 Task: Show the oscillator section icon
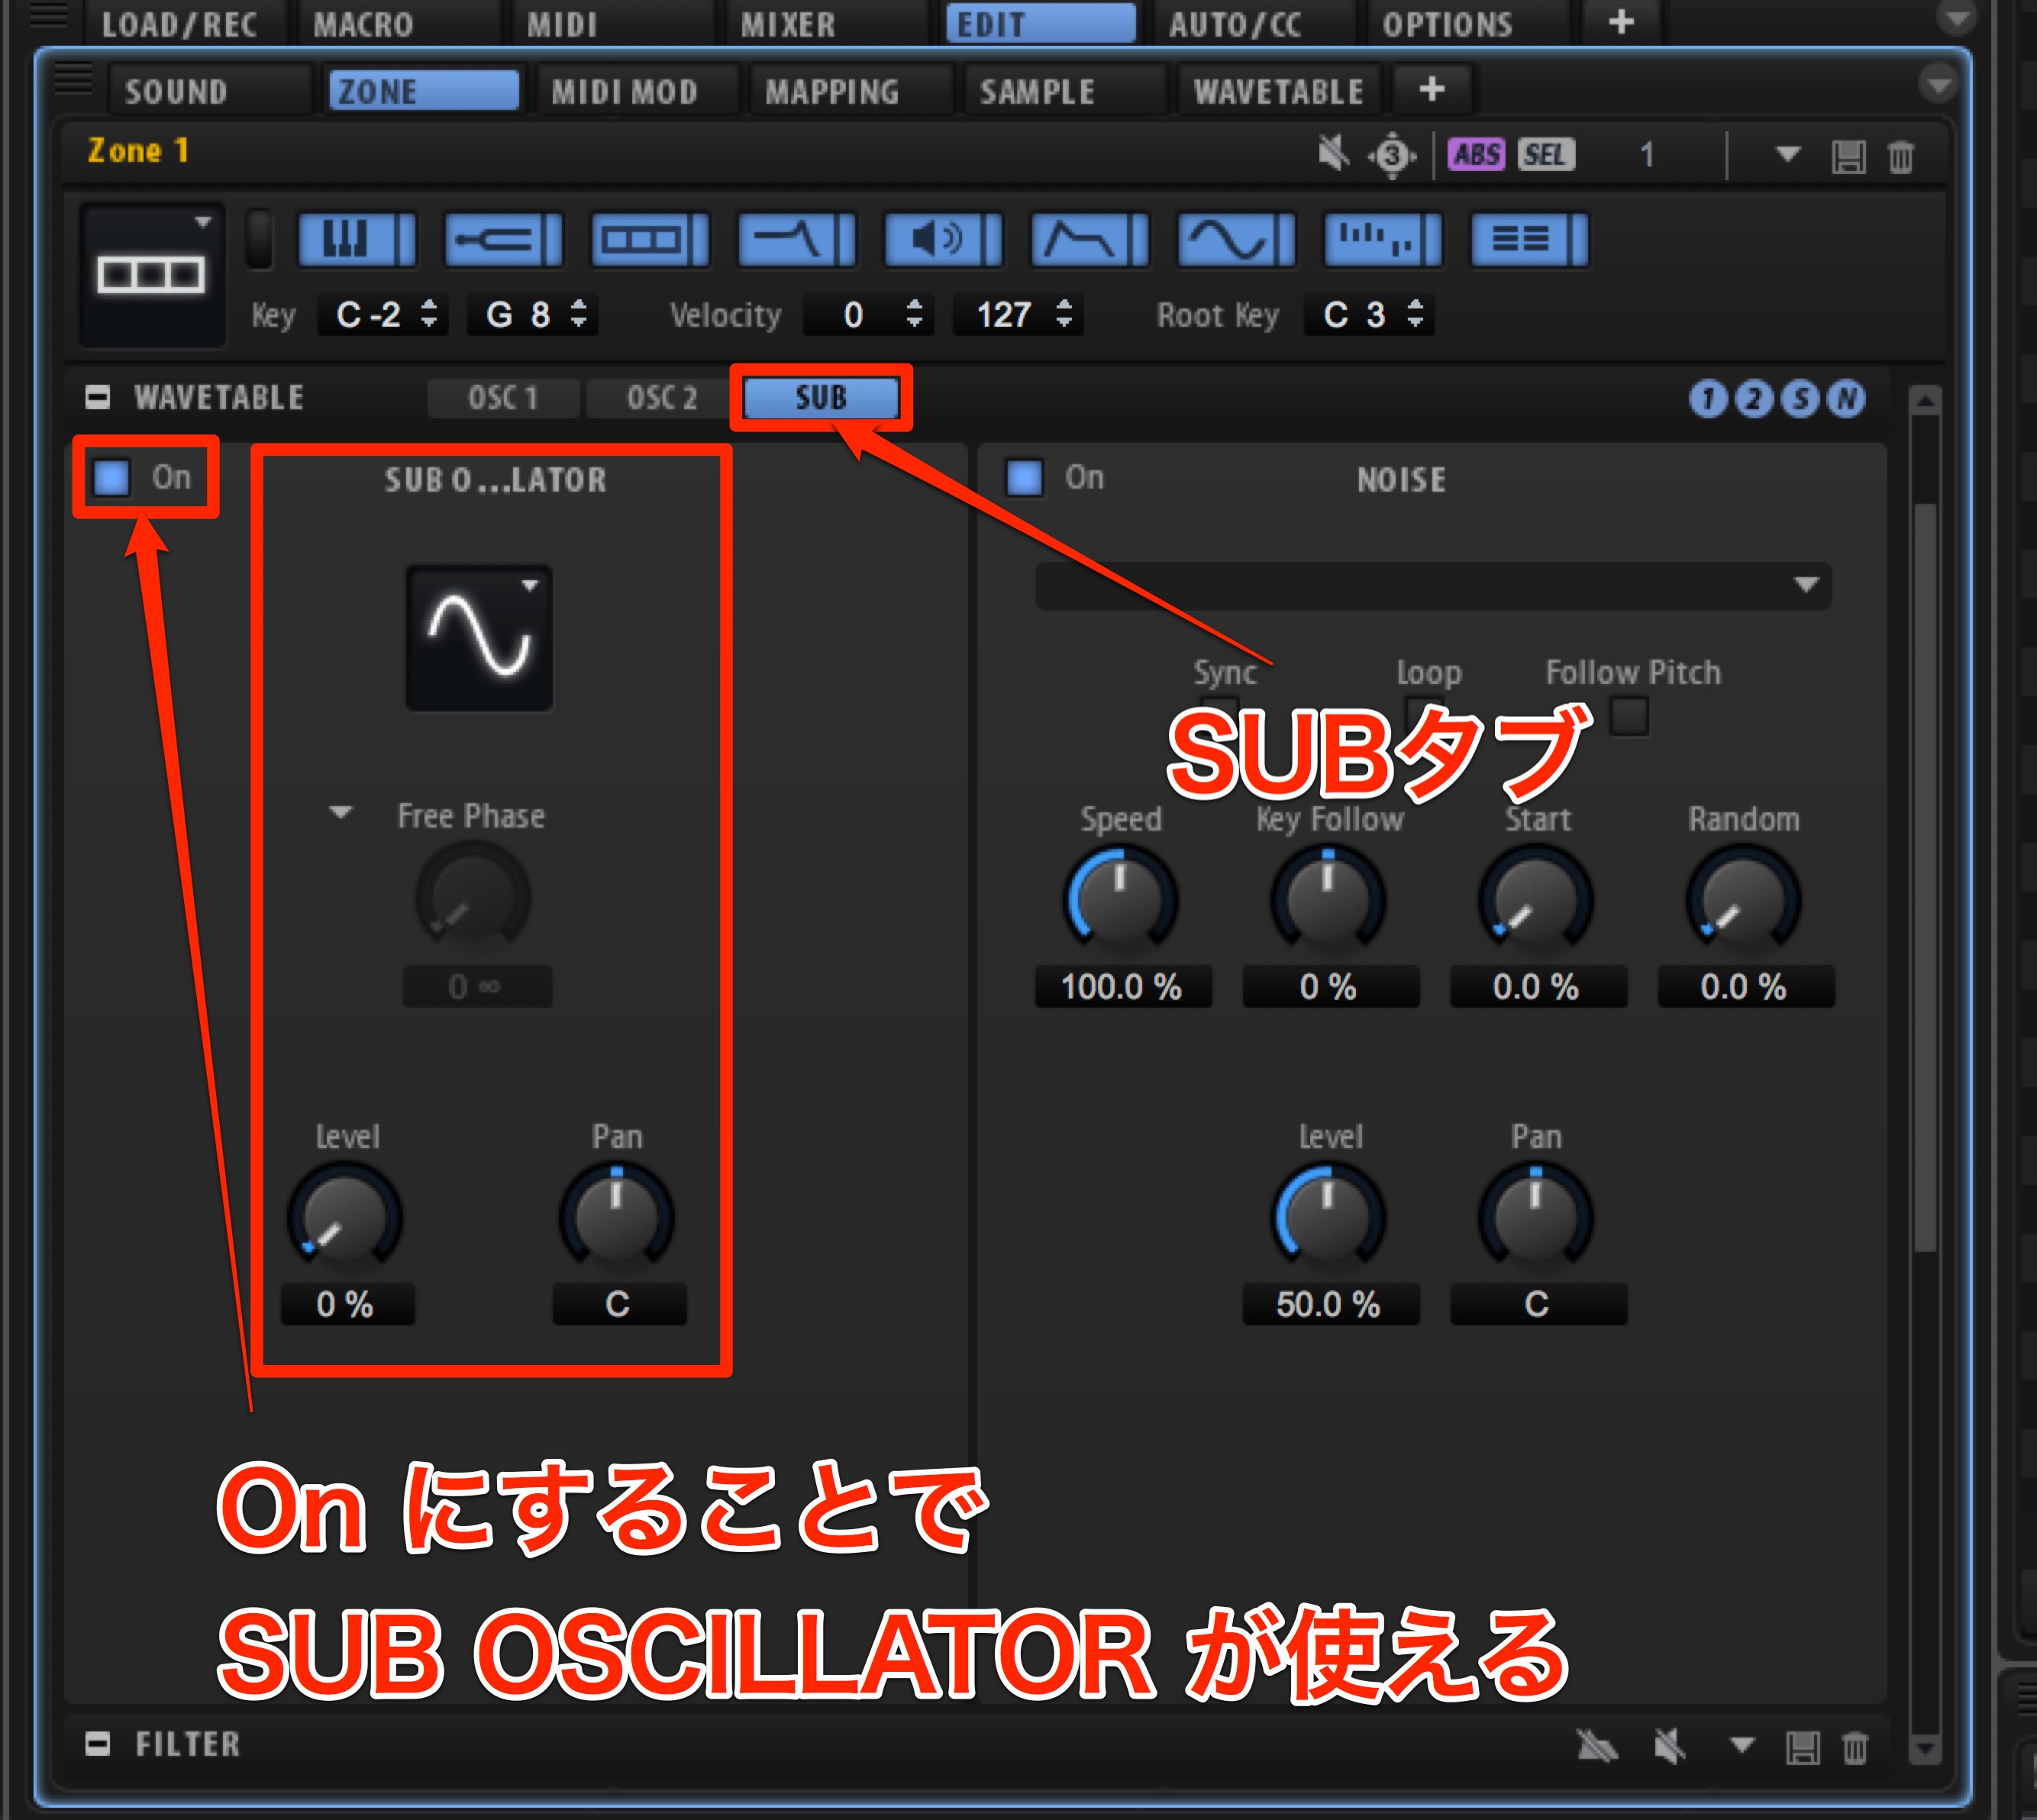(x=650, y=240)
